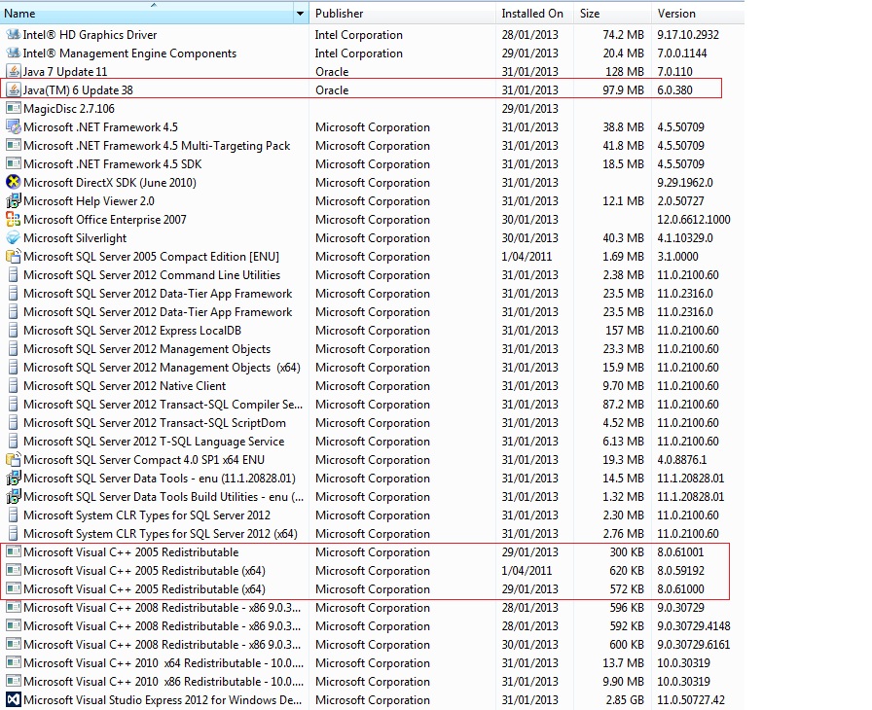
Task: Select the SQL Server Data Tools Build Utilities icon
Action: (x=14, y=497)
